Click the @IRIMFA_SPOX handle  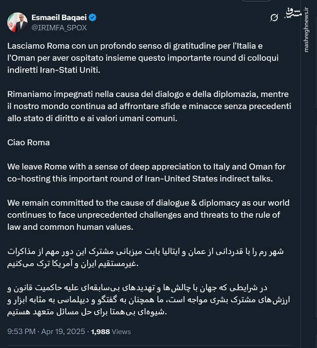[59, 27]
